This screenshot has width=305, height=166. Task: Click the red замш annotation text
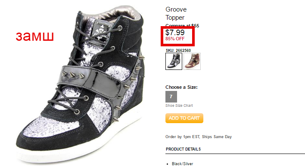(34, 36)
